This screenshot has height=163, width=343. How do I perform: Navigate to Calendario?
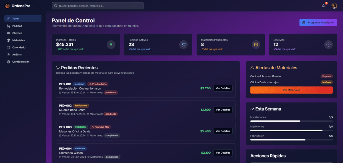pyautogui.click(x=19, y=47)
